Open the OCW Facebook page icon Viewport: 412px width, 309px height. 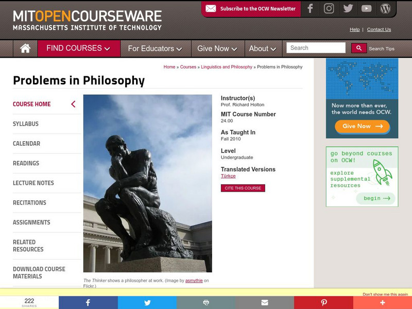[310, 8]
